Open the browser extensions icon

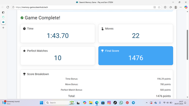[x=165, y=7]
